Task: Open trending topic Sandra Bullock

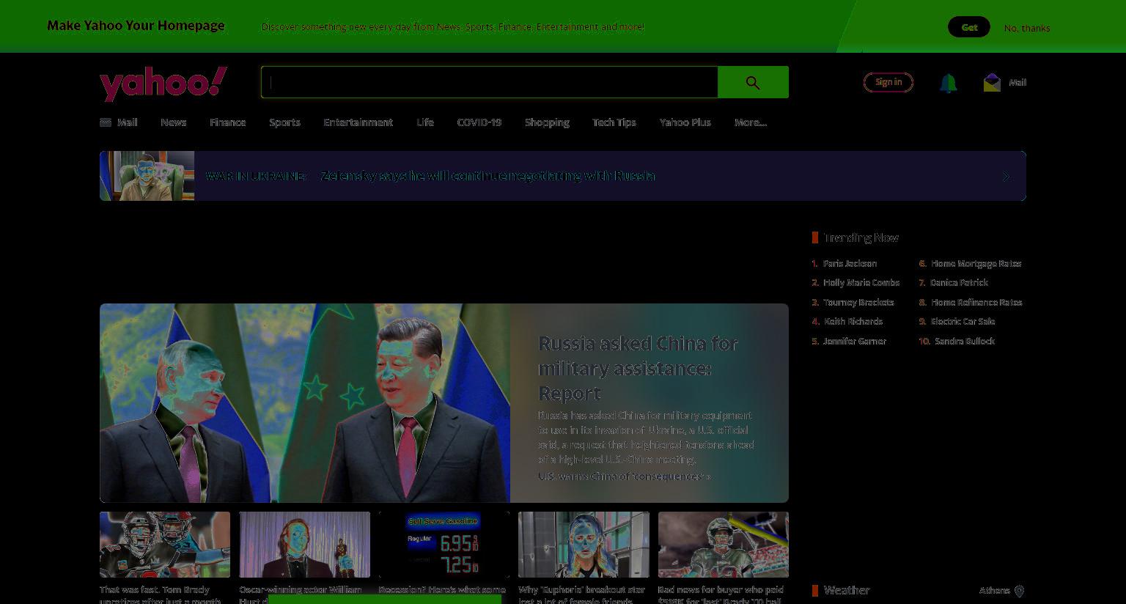Action: click(965, 341)
